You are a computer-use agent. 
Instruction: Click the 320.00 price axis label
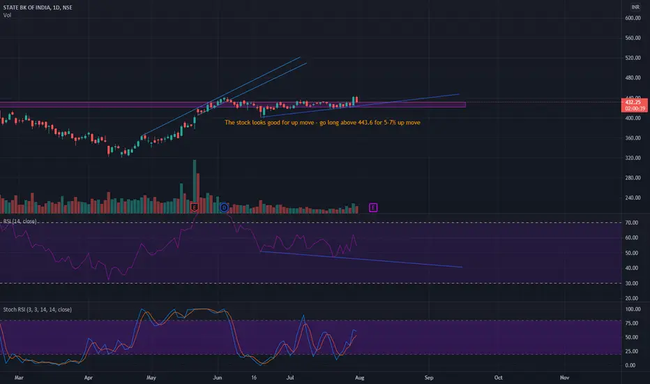(x=633, y=158)
